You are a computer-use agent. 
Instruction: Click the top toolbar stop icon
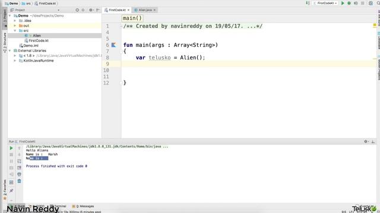tap(363, 3)
